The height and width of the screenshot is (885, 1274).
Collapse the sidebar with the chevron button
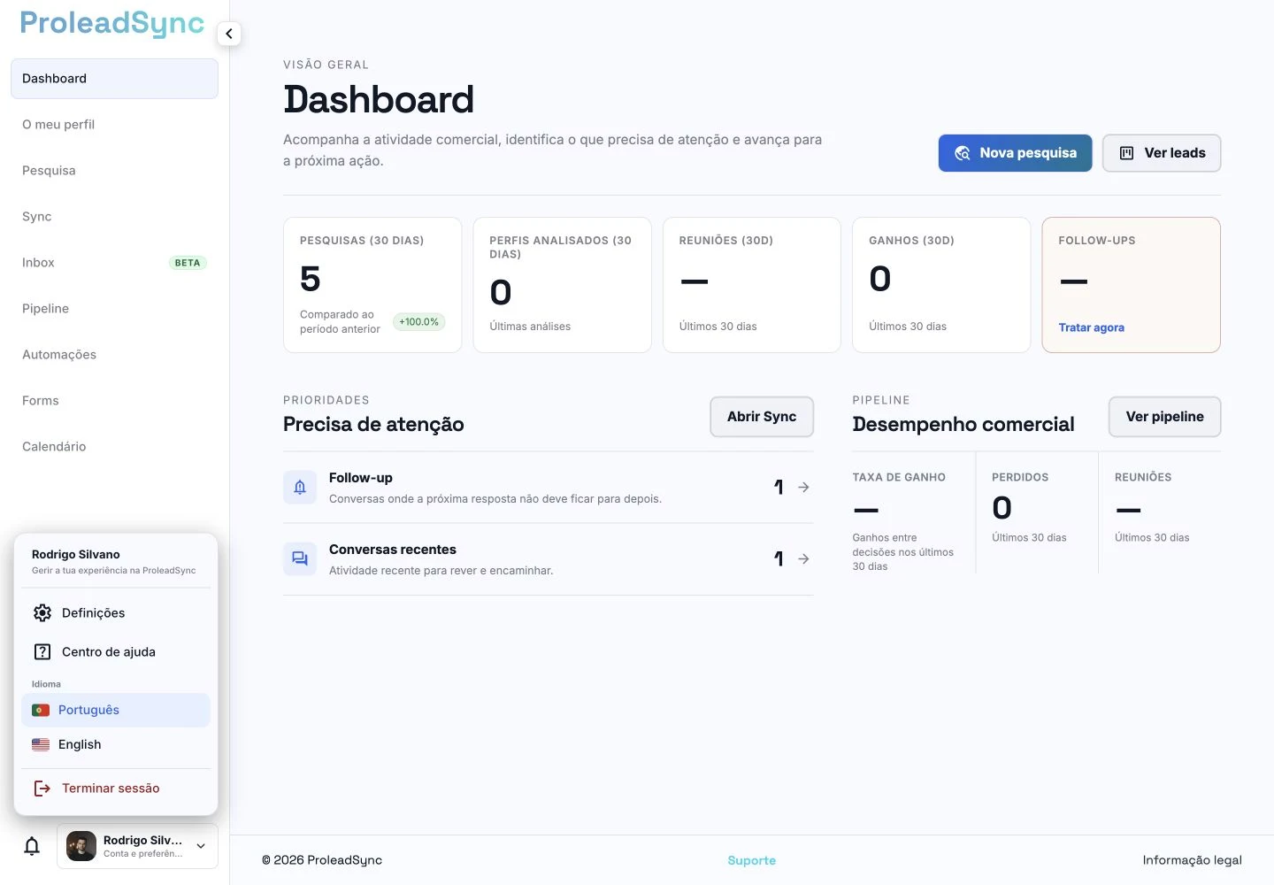(229, 34)
